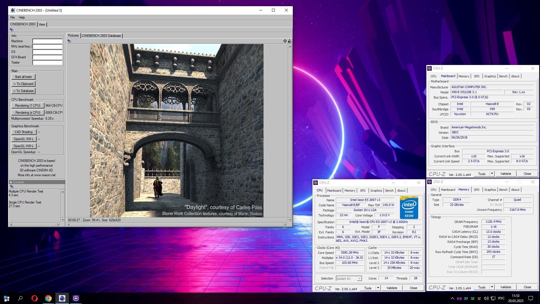This screenshot has height=304, width=540.
Task: Show hidden tray icons chevron
Action: click(x=452, y=298)
